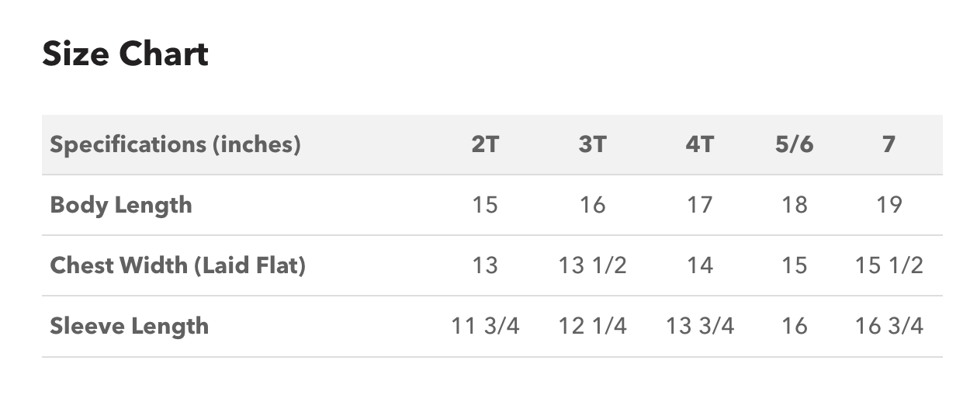
Task: Click the chest width value 13 1/2
Action: (x=592, y=265)
